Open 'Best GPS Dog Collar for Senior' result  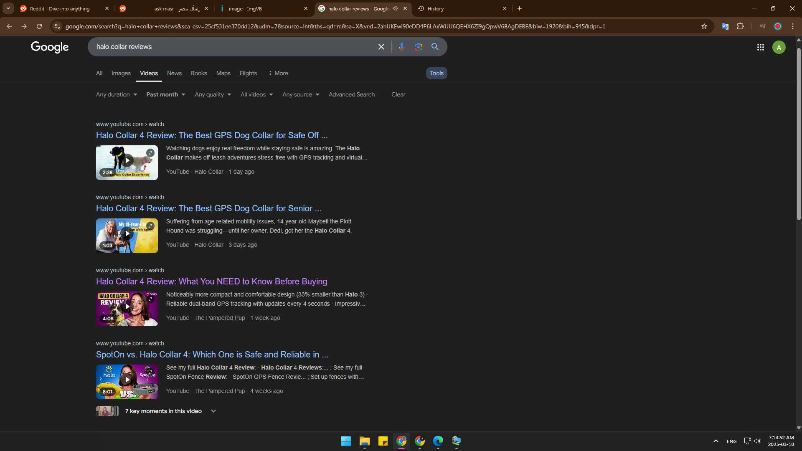coord(209,208)
